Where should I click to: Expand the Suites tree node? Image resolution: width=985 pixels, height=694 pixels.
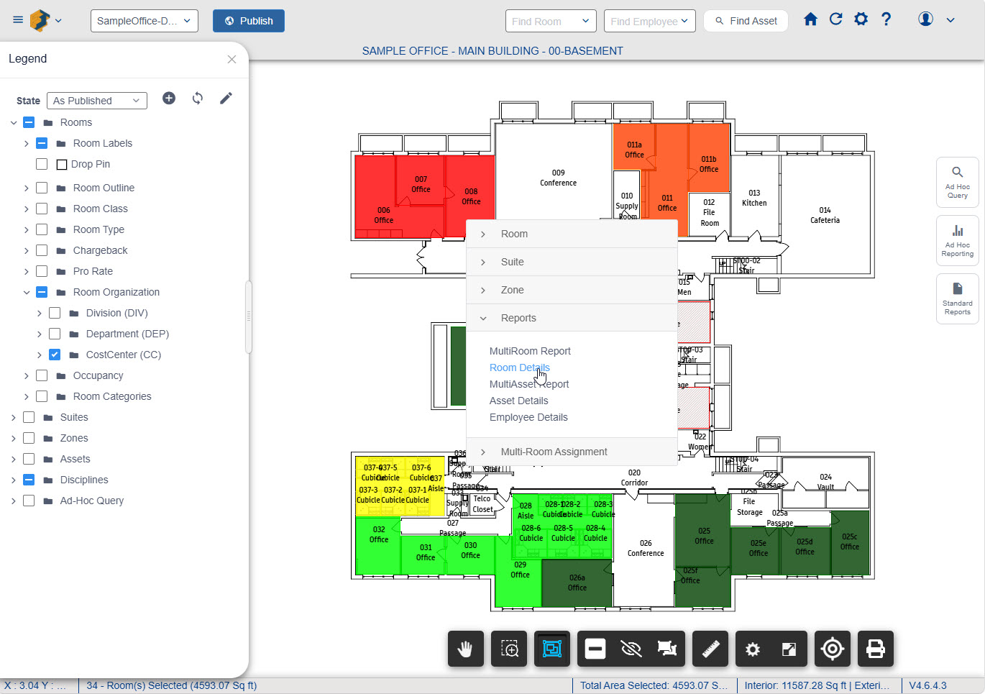tap(14, 417)
